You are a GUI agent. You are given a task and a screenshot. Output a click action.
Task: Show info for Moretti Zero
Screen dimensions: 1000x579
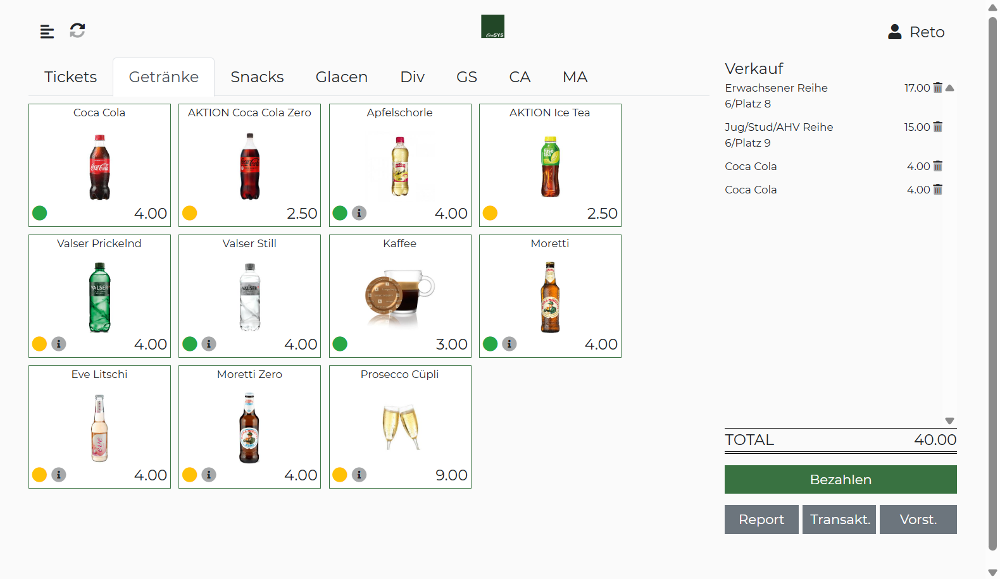pyautogui.click(x=209, y=475)
